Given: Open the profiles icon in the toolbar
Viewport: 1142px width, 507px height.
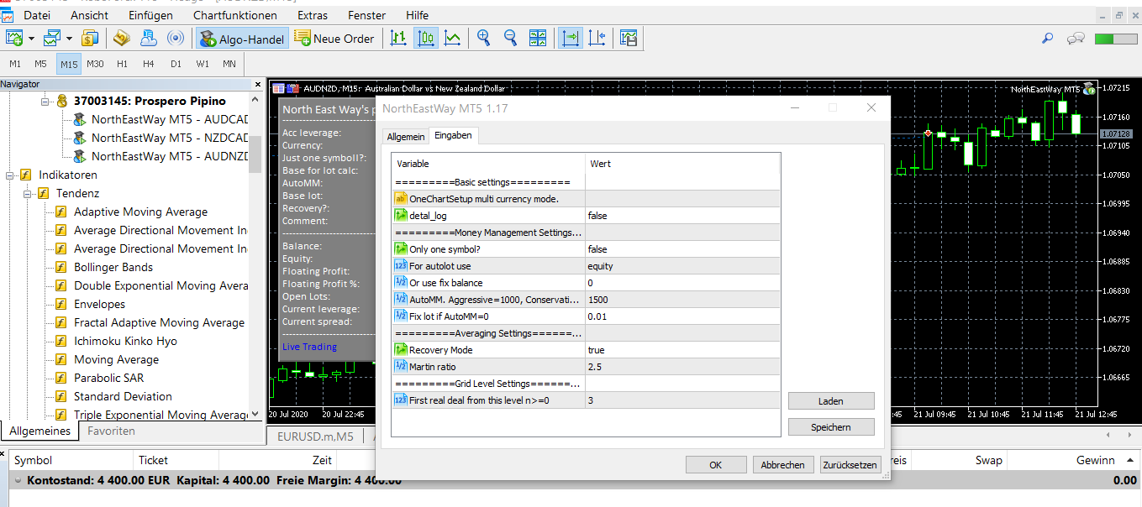Looking at the screenshot, I should click(x=52, y=38).
